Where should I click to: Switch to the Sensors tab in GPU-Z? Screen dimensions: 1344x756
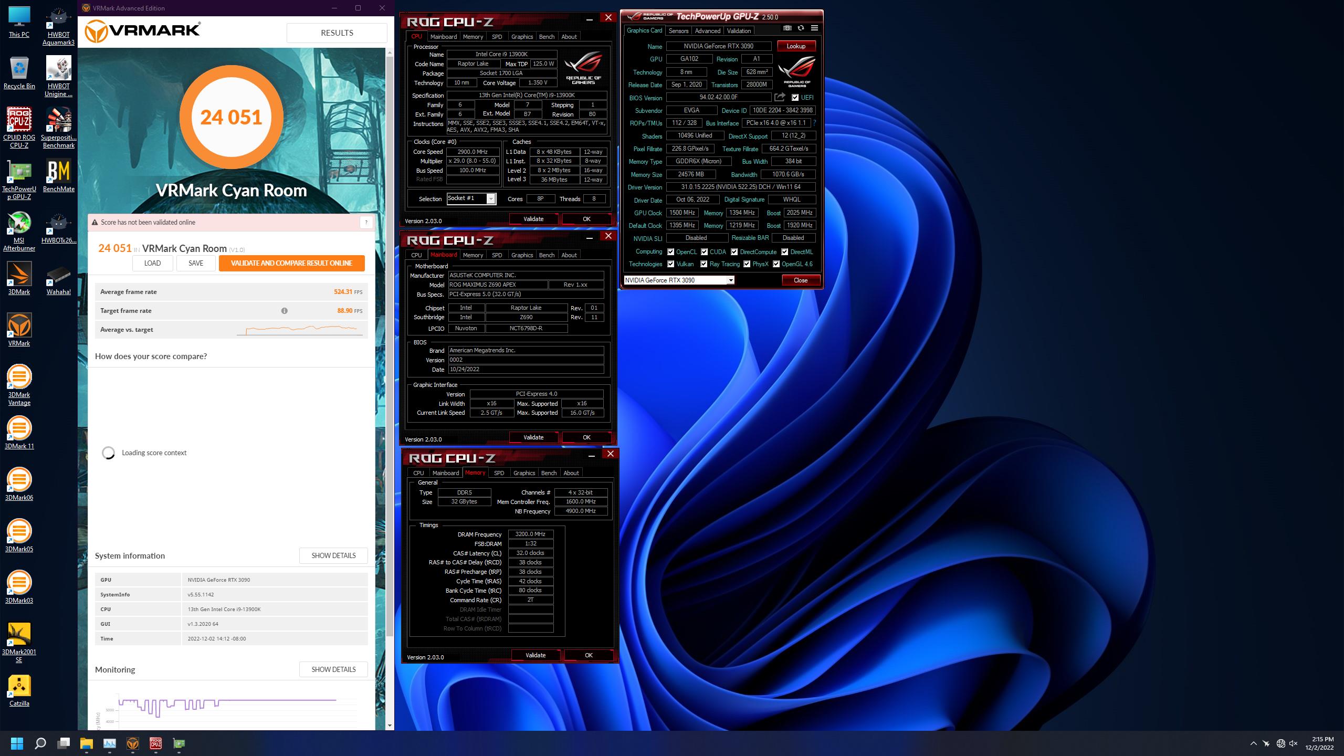[678, 31]
